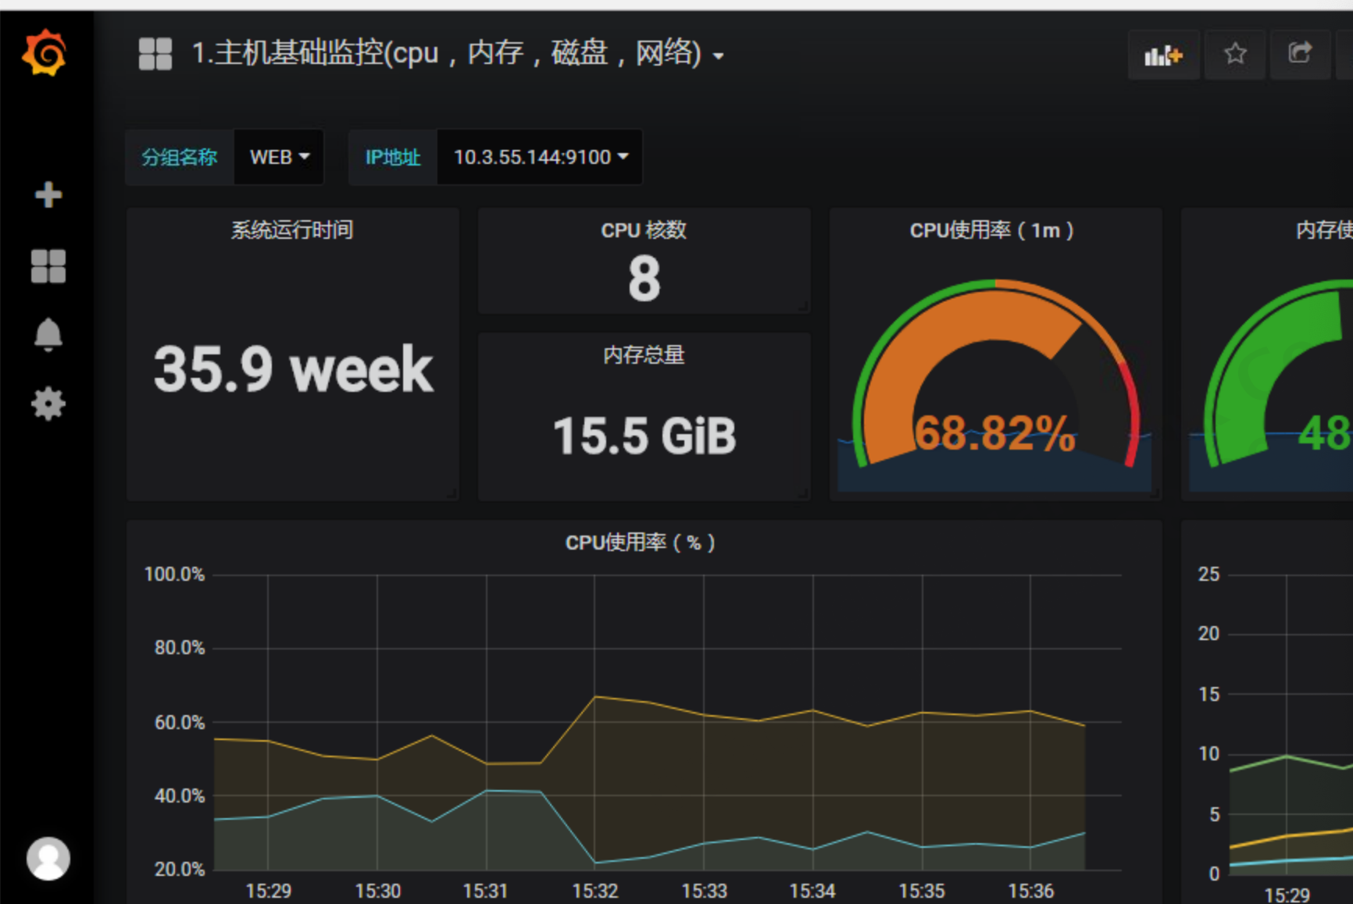Click the 68.82% CPU gauge value

pyautogui.click(x=995, y=433)
